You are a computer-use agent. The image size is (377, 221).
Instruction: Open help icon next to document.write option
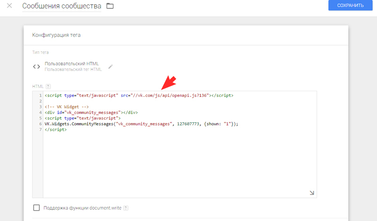pos(126,208)
